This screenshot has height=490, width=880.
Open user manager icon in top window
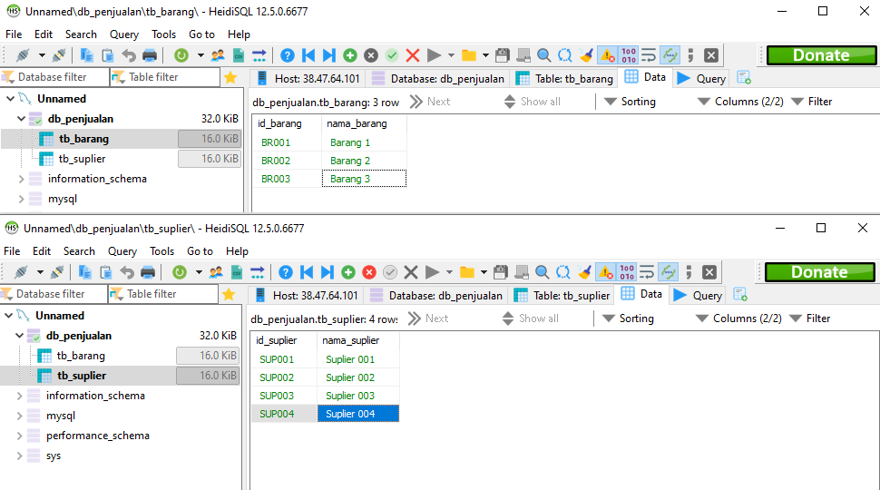(218, 55)
